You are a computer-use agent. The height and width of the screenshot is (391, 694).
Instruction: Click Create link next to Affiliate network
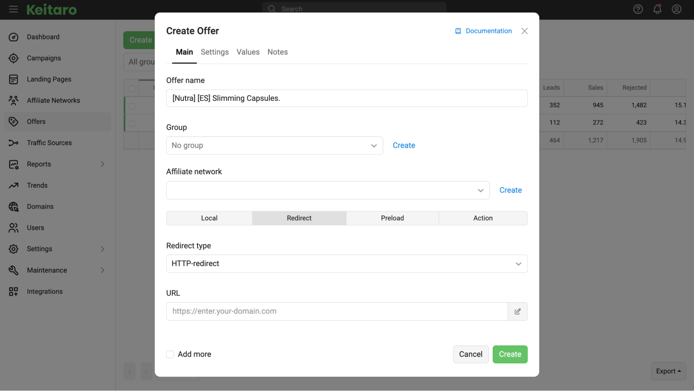click(510, 190)
